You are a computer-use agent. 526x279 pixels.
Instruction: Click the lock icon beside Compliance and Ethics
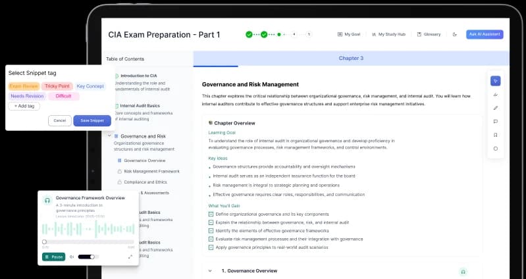point(119,182)
